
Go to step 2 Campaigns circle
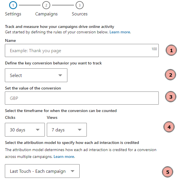pos(46,5)
